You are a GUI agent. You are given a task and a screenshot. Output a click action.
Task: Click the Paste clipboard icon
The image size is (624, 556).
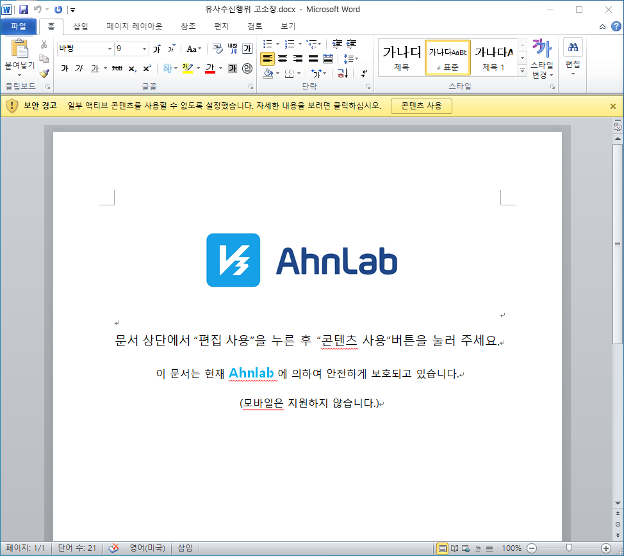(19, 49)
